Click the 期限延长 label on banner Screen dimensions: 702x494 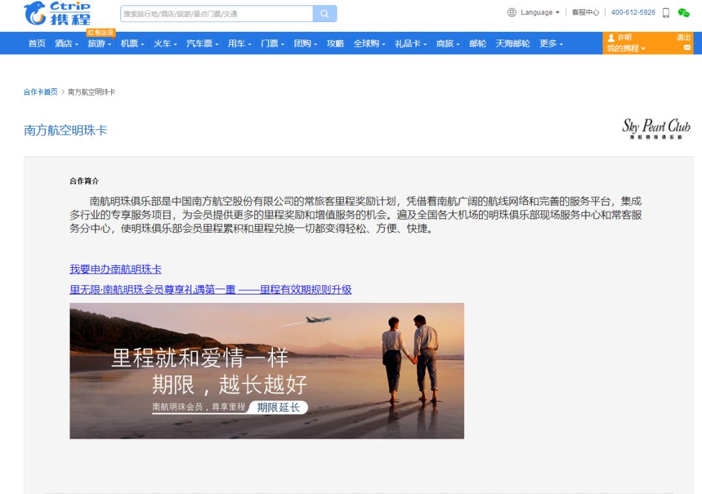(278, 407)
